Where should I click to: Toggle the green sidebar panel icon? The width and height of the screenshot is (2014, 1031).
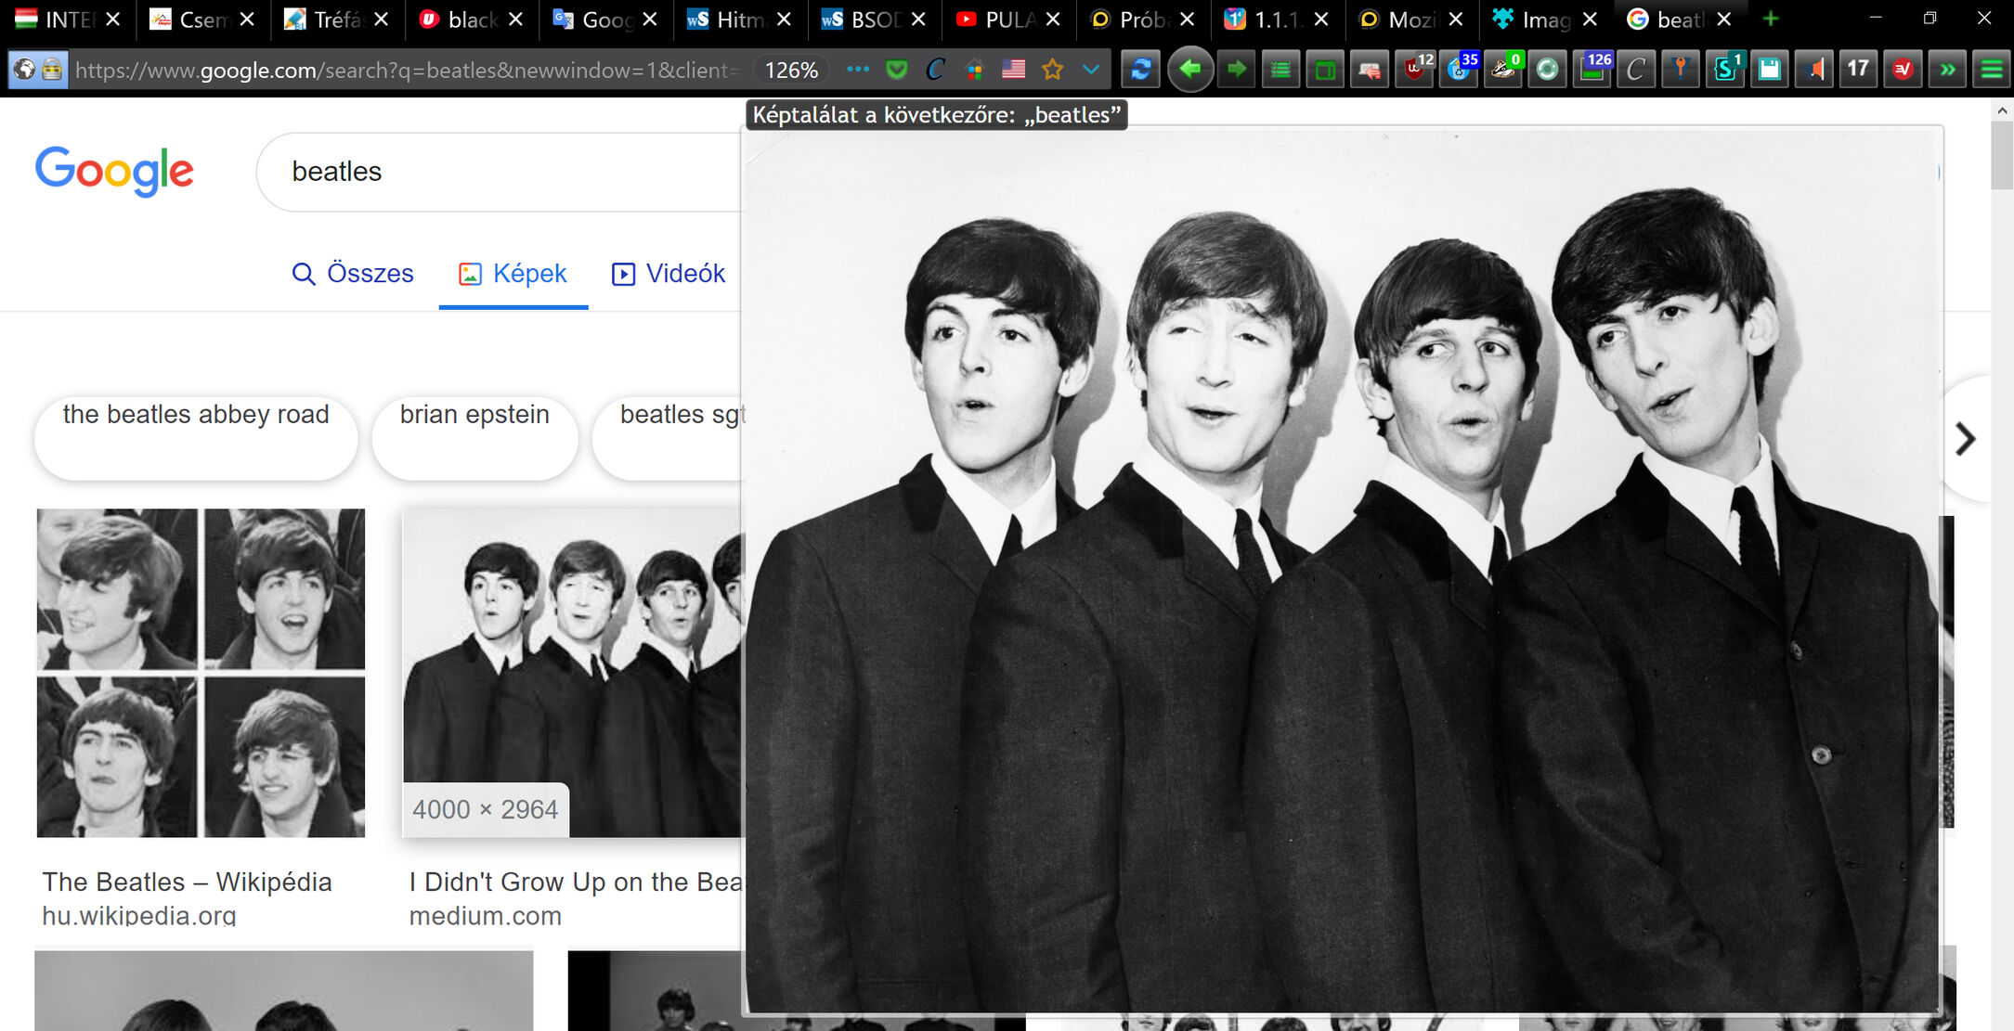[1326, 70]
